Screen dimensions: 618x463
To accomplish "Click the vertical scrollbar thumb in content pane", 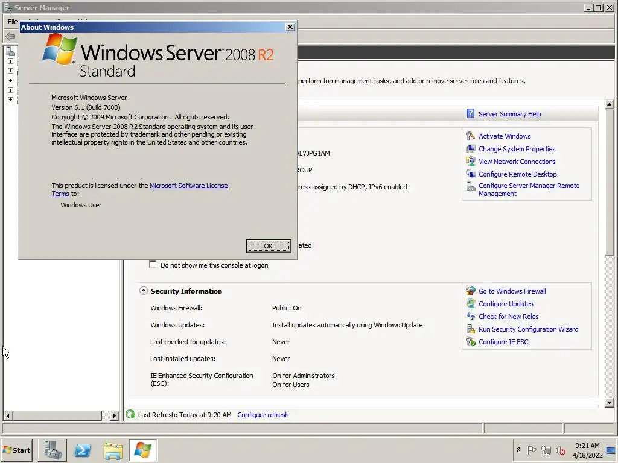I will 610,182.
